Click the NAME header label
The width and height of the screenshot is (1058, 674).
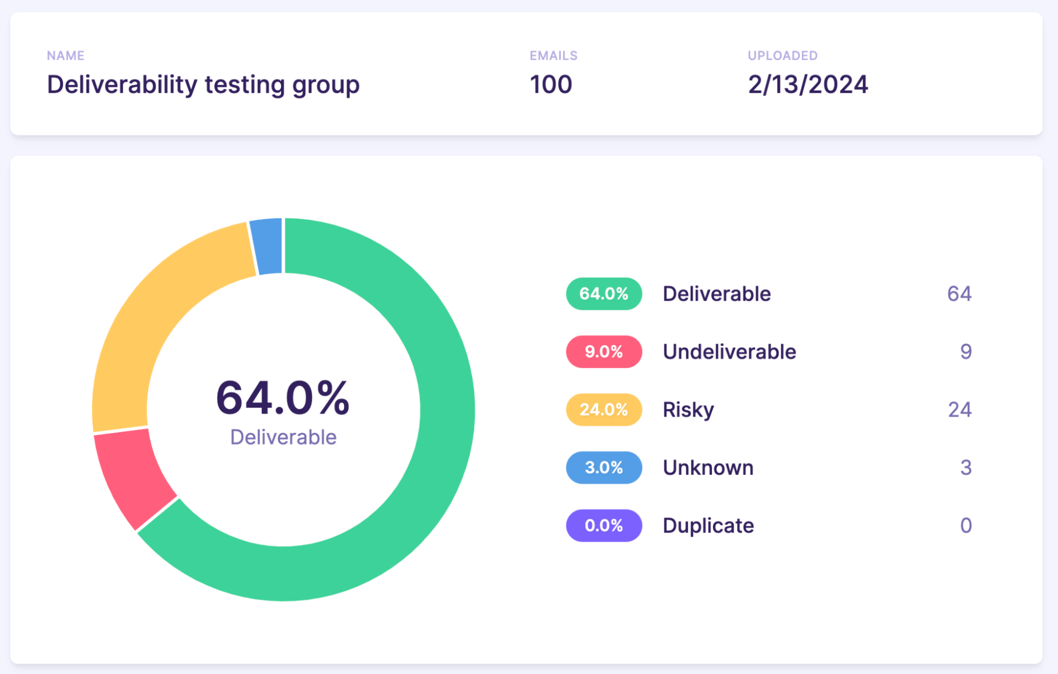(x=66, y=56)
